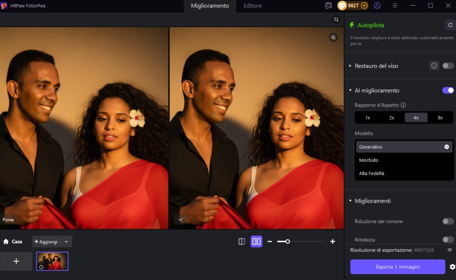Click the zoom slider handle
The height and width of the screenshot is (280, 456).
click(x=288, y=241)
